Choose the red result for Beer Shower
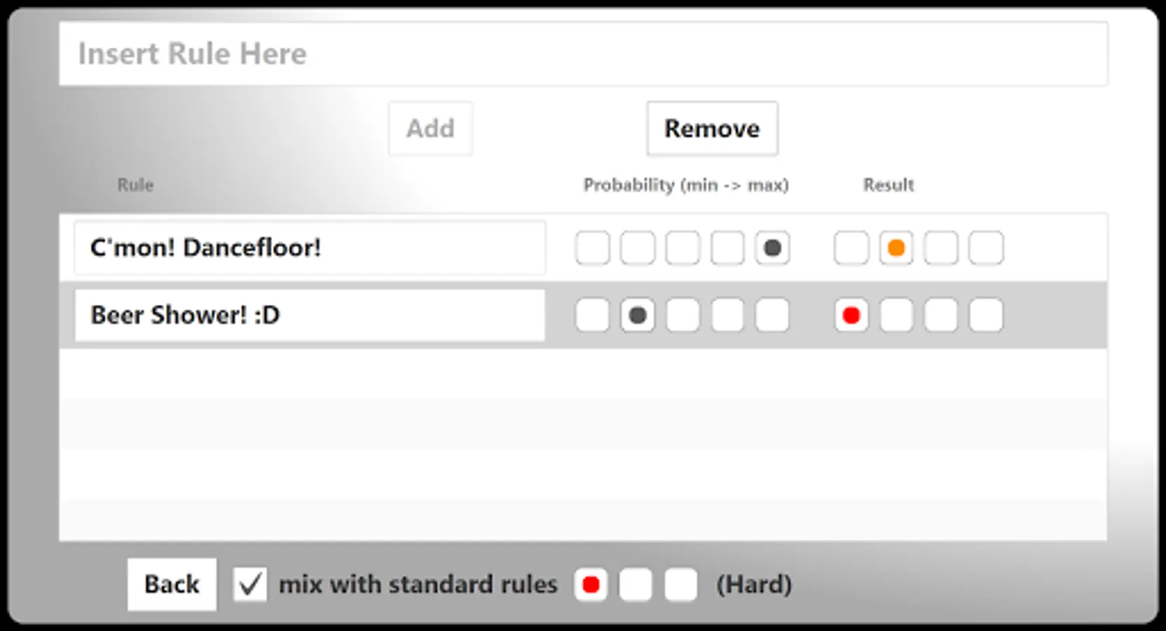 click(851, 315)
